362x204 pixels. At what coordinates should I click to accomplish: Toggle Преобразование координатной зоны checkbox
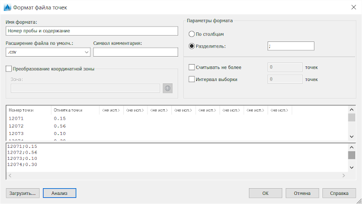(9, 69)
